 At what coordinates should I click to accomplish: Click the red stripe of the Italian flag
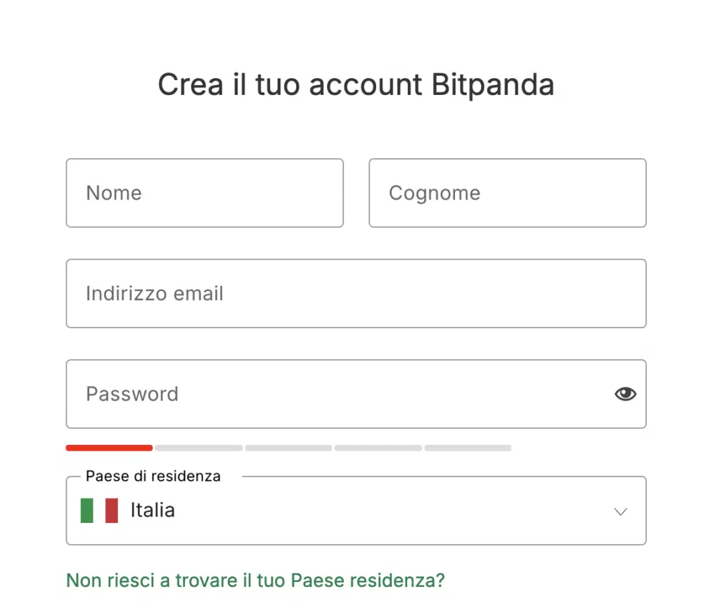click(x=112, y=510)
